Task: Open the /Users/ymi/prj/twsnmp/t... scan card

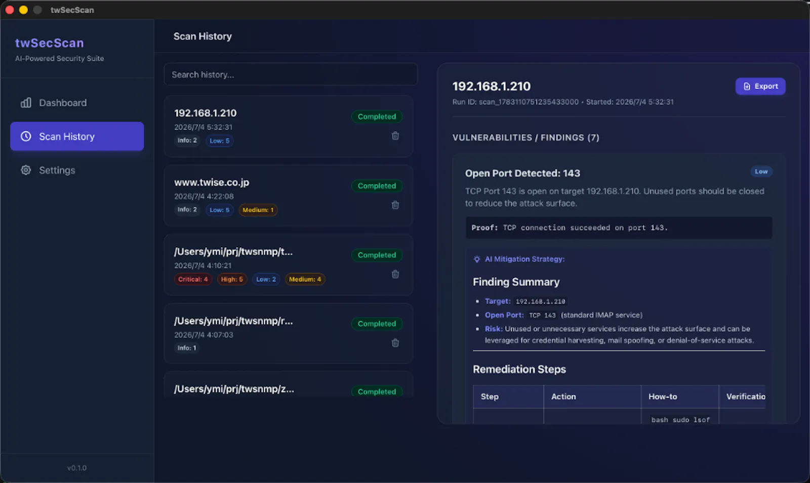Action: [x=289, y=265]
